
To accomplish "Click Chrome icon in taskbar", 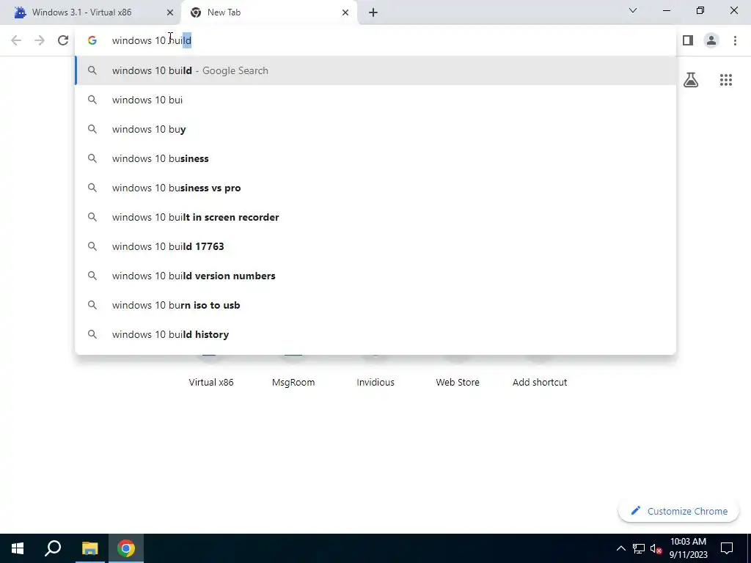I will [x=126, y=548].
